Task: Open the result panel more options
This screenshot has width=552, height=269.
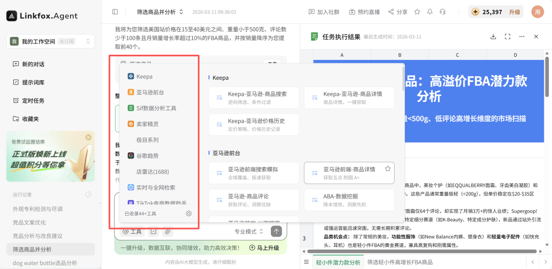Action: (522, 37)
